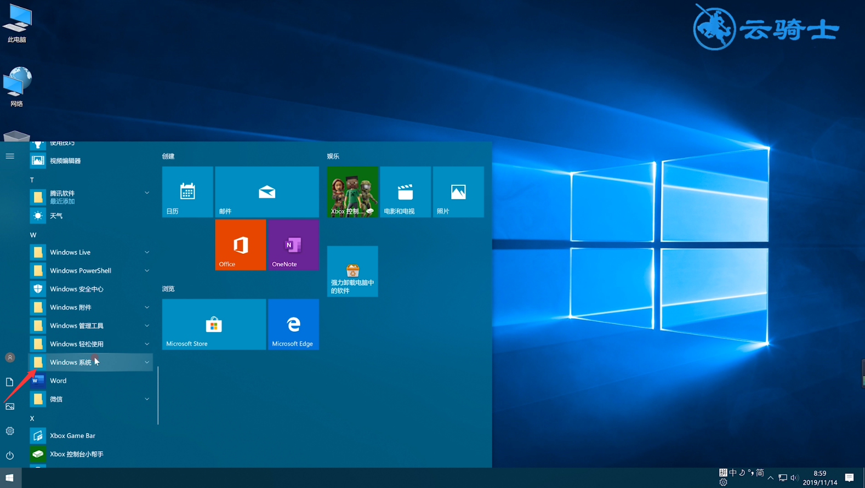865x488 pixels.
Task: Click the app list scrollbar
Action: 158,395
